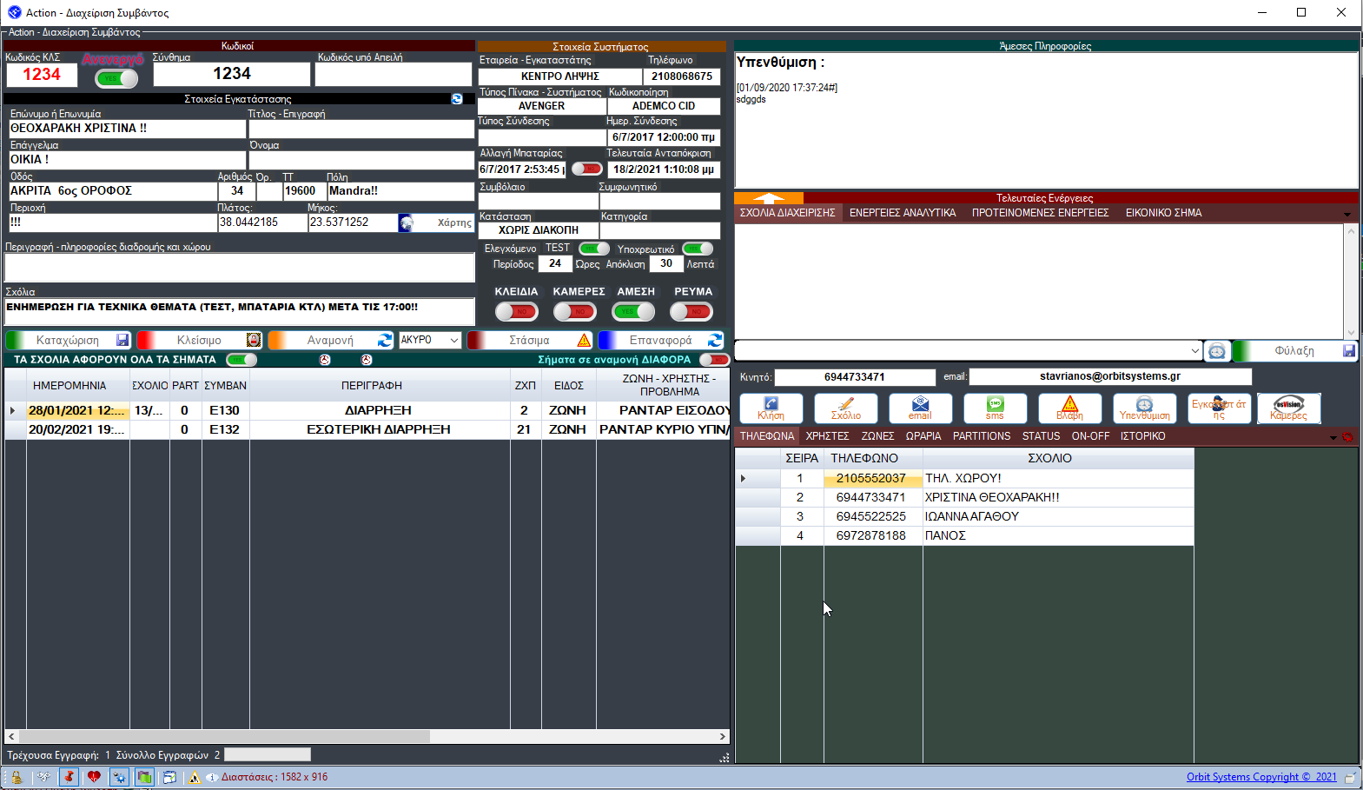
Task: Click the alarm clock icon beside Φύλαξη
Action: tap(1216, 351)
